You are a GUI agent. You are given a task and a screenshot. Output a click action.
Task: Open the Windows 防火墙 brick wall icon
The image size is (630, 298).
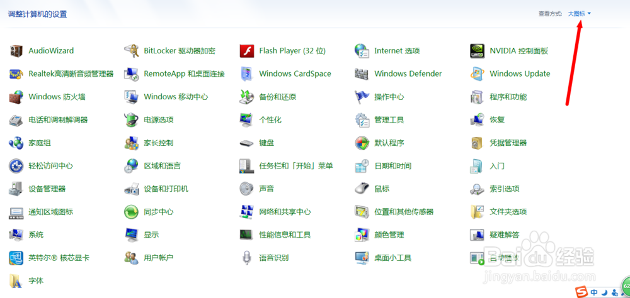(x=16, y=97)
